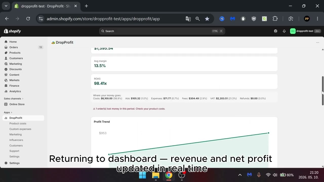Click the last data point on Profit Trend
The height and width of the screenshot is (182, 324).
pyautogui.click(x=268, y=133)
